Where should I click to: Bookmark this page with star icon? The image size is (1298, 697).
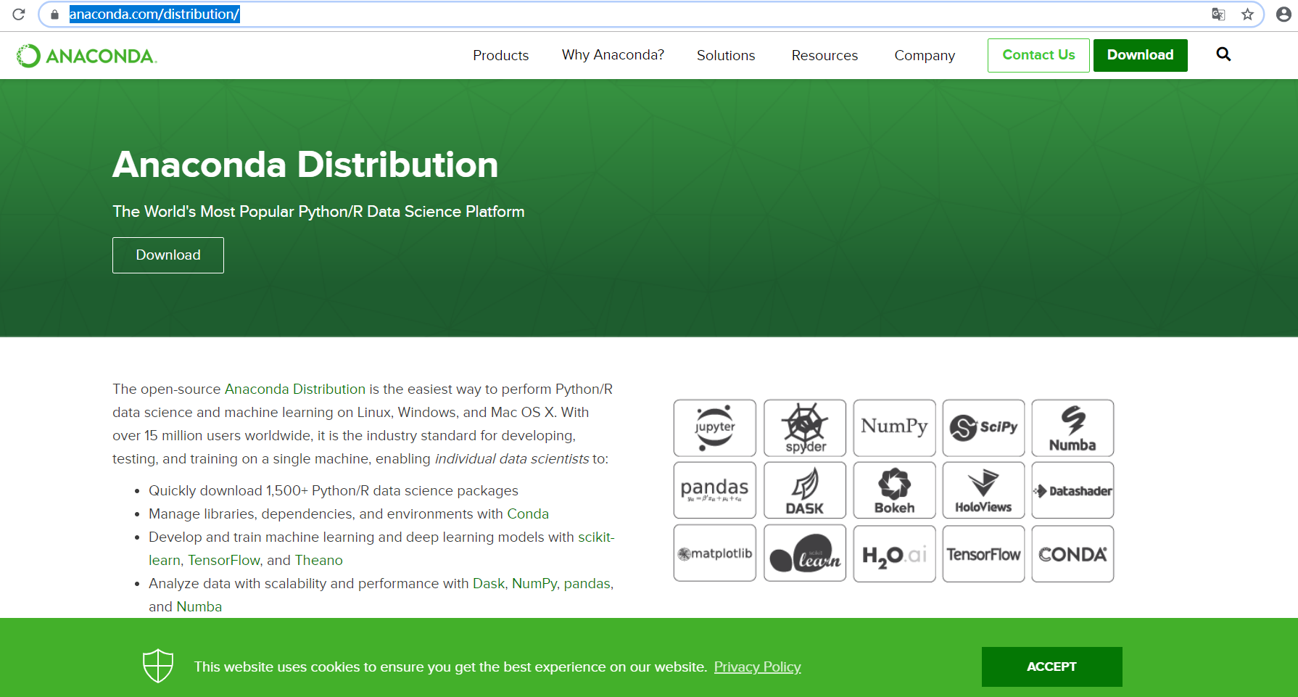pyautogui.click(x=1247, y=15)
